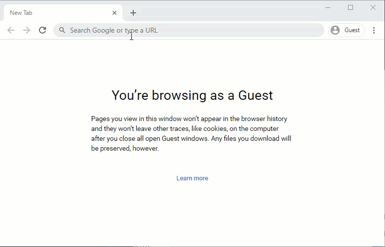385x247 pixels.
Task: Open a new tab with the plus button
Action: pos(133,13)
